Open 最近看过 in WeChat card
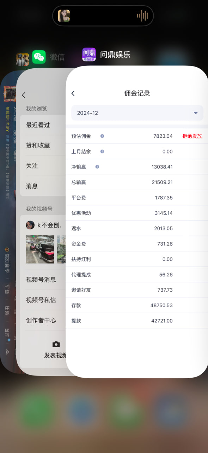 point(43,125)
